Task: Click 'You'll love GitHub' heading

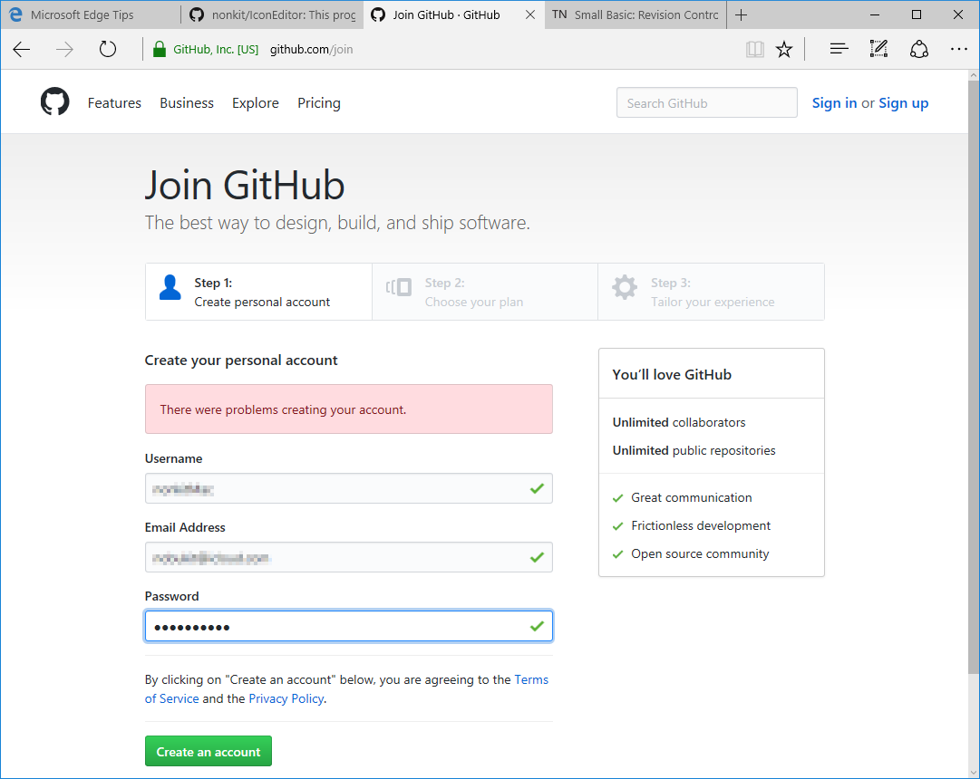Action: coord(672,374)
